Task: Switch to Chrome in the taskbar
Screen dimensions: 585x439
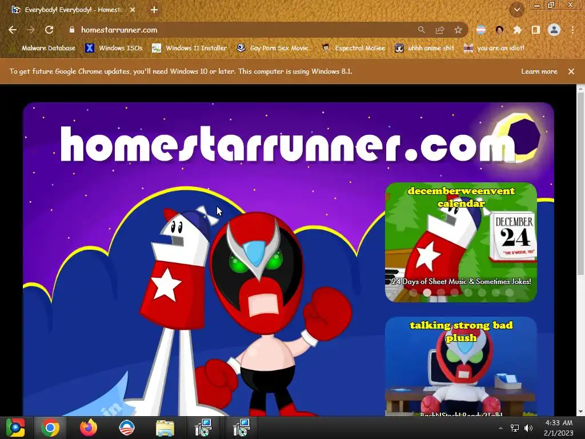Action: (50, 428)
